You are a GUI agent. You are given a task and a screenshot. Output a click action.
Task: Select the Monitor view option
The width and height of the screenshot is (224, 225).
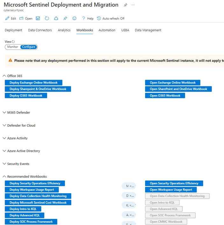13,47
